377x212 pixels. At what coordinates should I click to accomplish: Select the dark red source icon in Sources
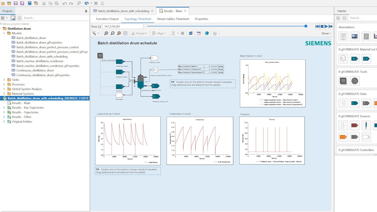(x=355, y=125)
